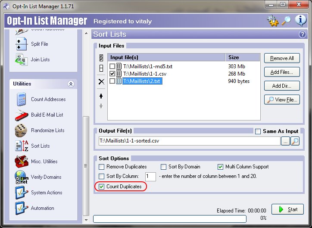Open the blue info icon in header

coord(300,21)
